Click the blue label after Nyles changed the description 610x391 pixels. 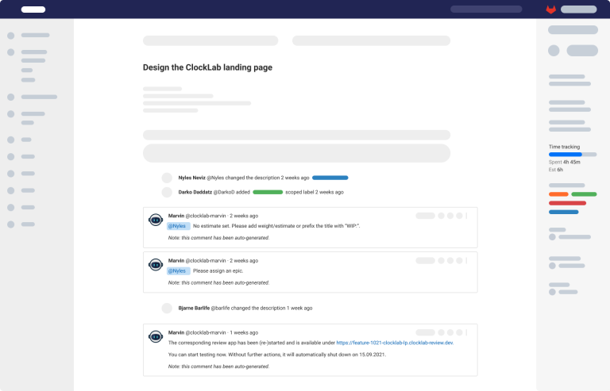tap(330, 178)
